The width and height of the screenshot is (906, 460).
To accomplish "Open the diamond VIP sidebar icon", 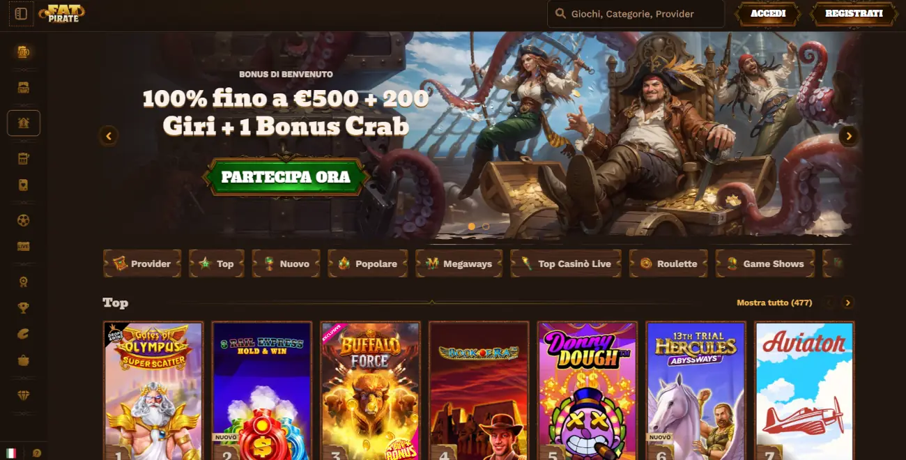I will [x=24, y=395].
